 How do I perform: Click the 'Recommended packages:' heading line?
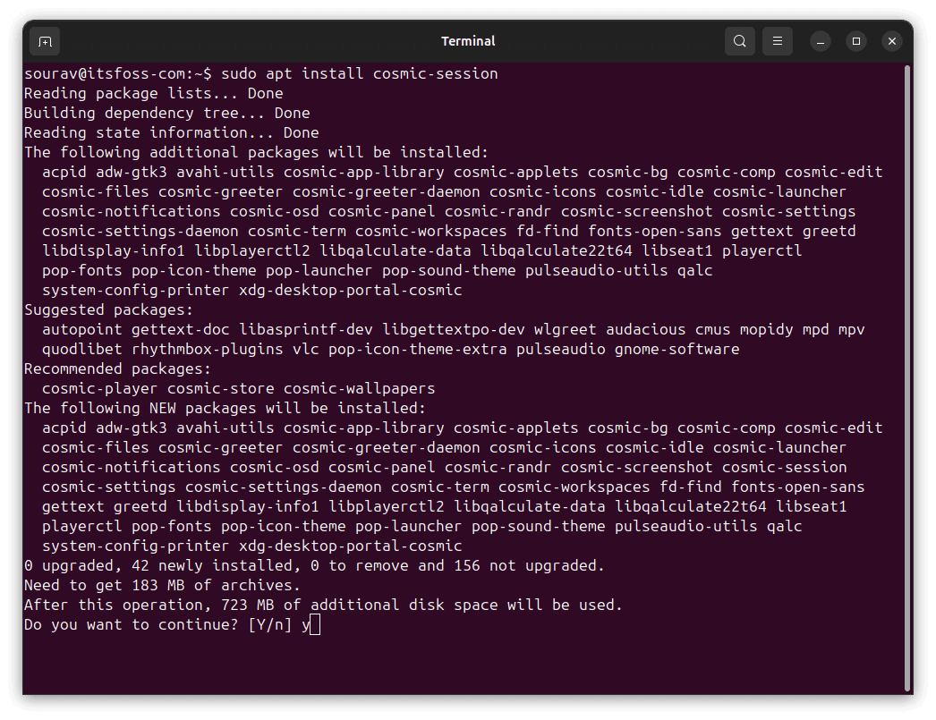[x=117, y=368]
